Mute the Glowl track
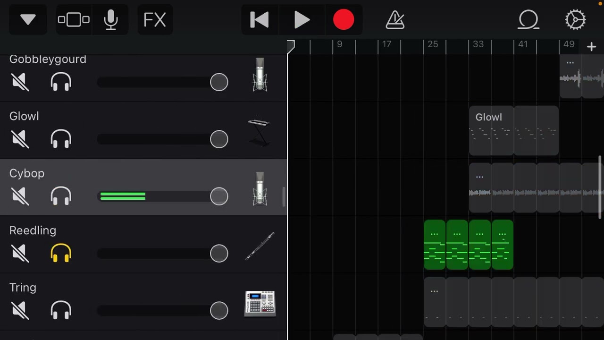Screen dimensions: 604x340 [20, 139]
